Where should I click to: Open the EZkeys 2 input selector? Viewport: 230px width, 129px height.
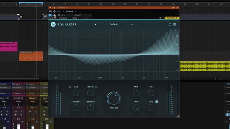click(x=33, y=98)
